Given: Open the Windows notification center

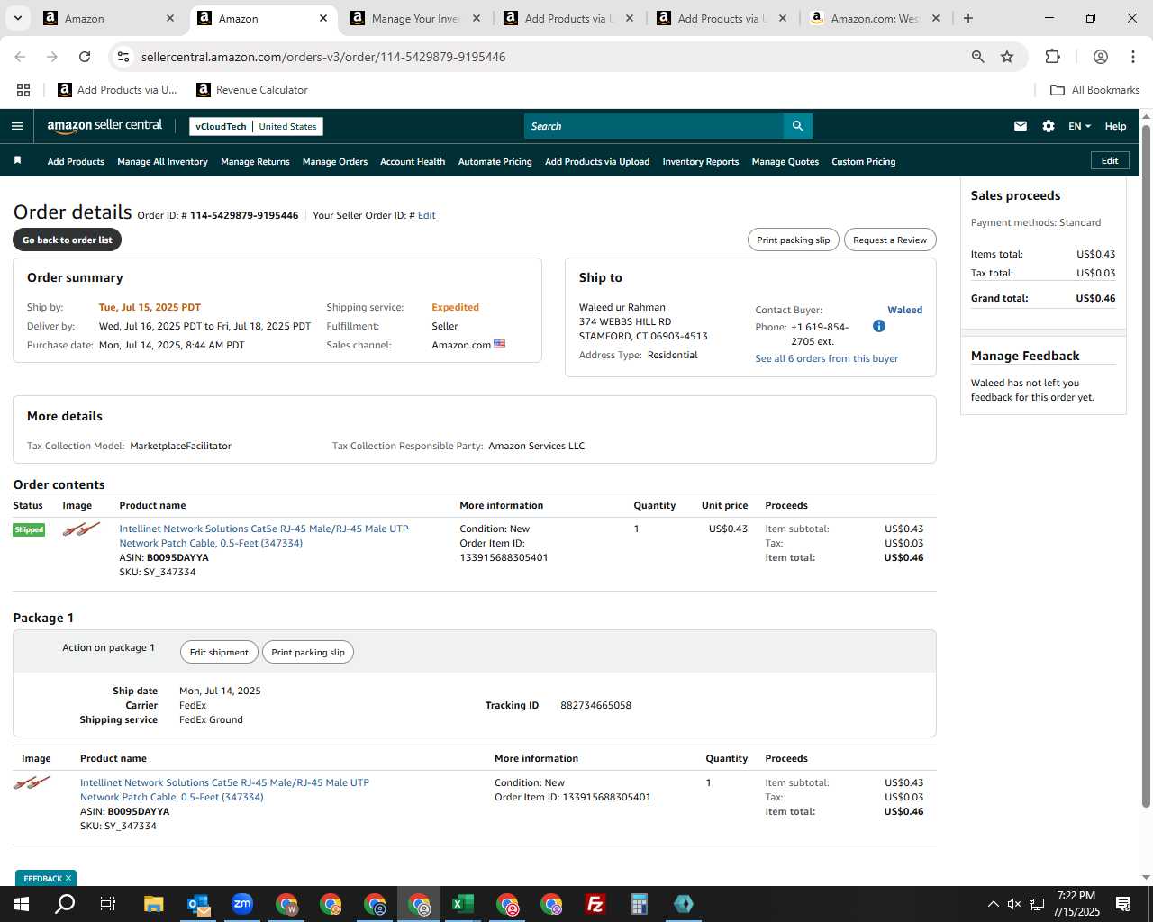Looking at the screenshot, I should click(1123, 904).
